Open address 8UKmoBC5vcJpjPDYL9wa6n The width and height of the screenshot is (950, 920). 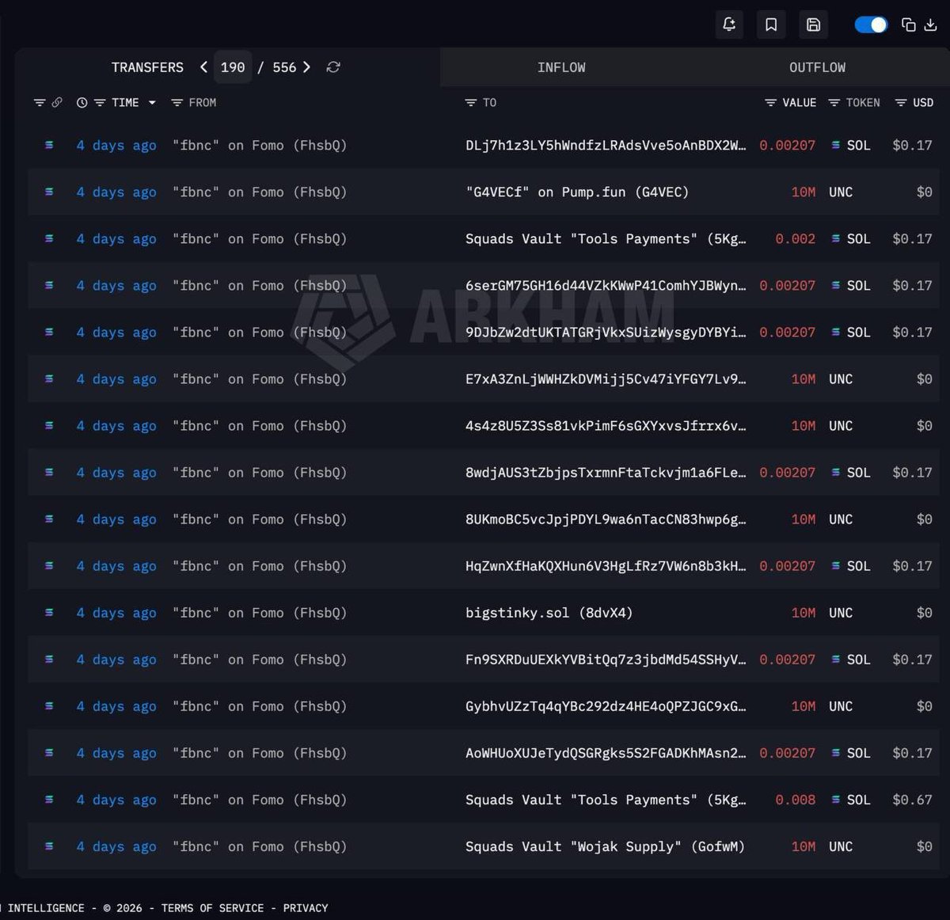coord(606,519)
